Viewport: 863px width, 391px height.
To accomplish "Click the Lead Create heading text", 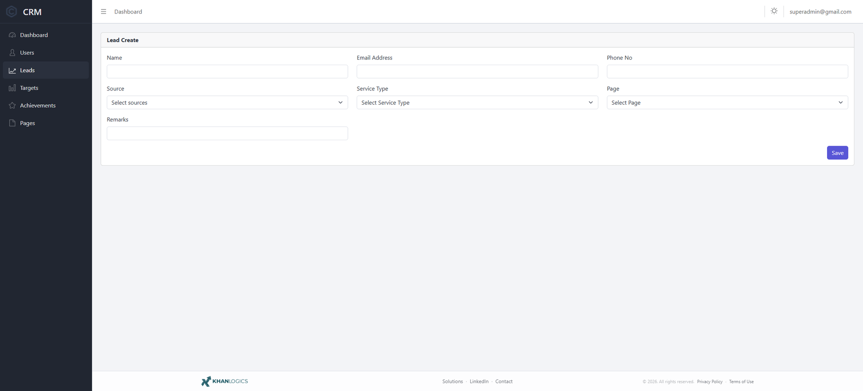I will [x=123, y=40].
